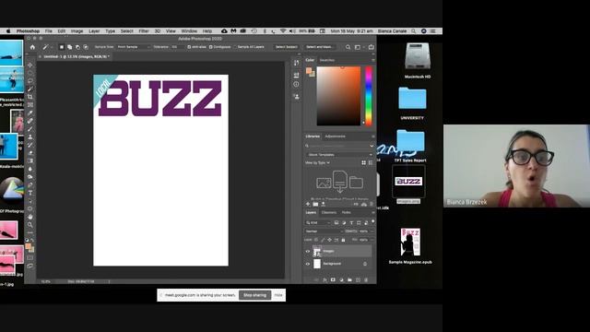Viewport: 590px width, 332px height.
Task: Click the Home icon in options bar
Action: click(x=33, y=47)
